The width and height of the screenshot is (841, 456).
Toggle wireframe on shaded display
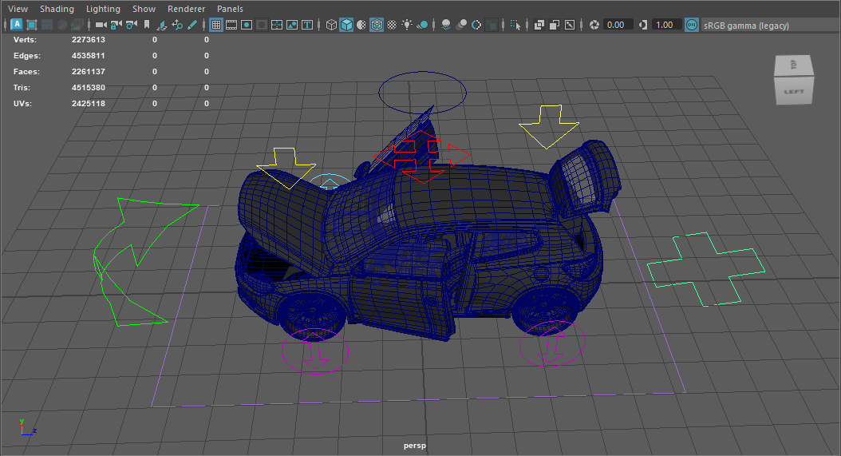(377, 25)
